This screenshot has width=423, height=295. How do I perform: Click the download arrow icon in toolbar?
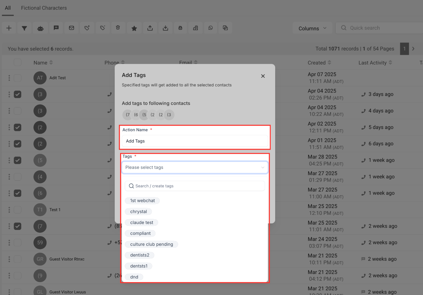pos(165,28)
